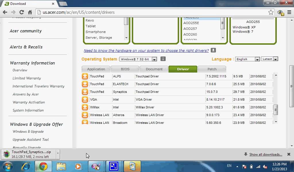
Task: Open Windows Explorer from the taskbar
Action: click(61, 166)
